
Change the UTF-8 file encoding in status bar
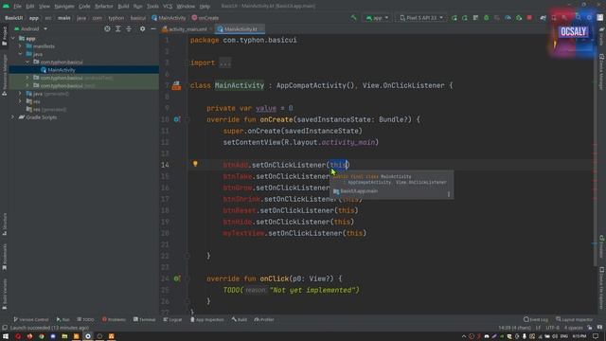tap(553, 328)
